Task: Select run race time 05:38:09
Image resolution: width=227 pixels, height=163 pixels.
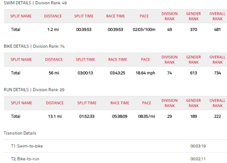Action: click(119, 116)
